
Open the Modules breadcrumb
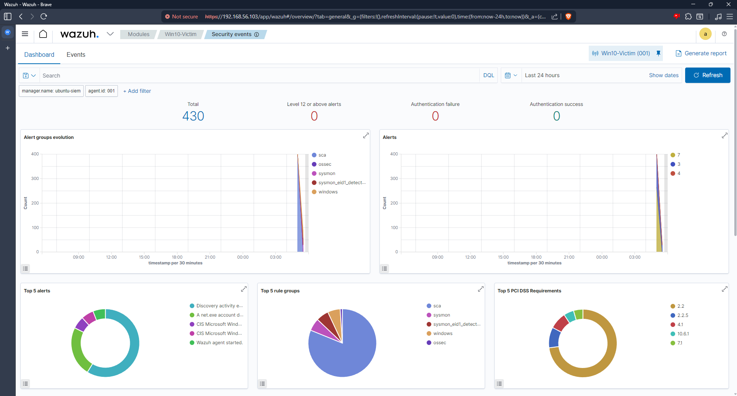pos(139,34)
